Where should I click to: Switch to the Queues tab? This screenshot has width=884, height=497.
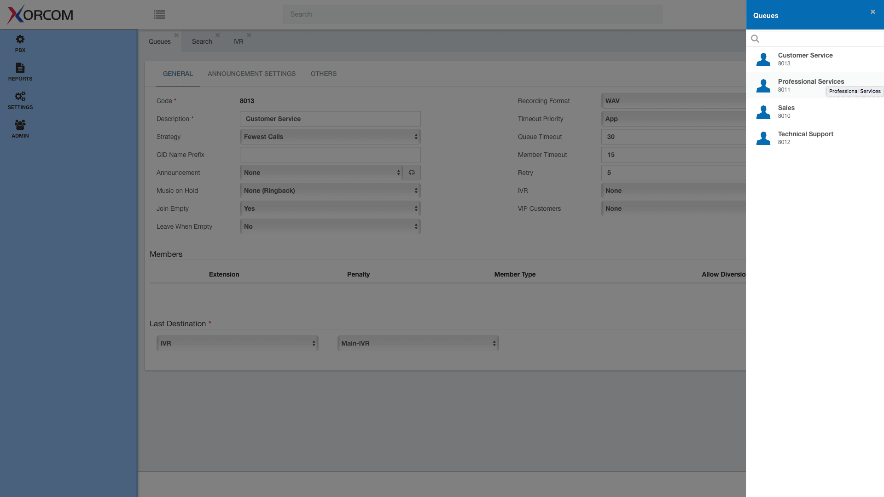click(160, 41)
